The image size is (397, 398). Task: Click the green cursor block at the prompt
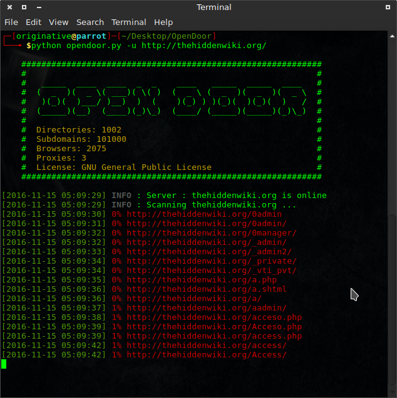(x=4, y=364)
